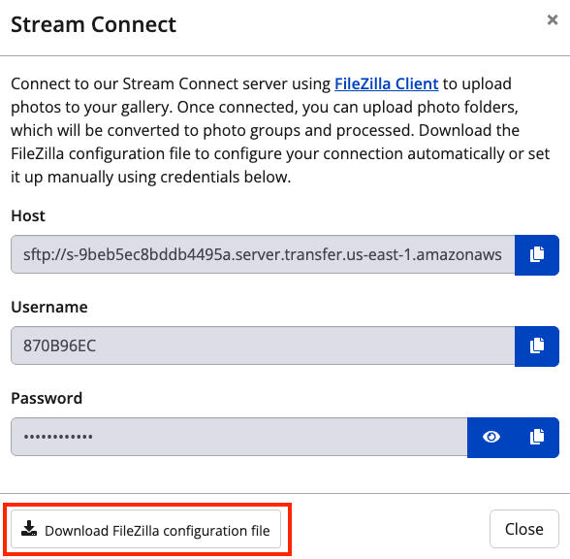Click blank footer space between the two buttons
570x559 pixels.
tap(386, 529)
